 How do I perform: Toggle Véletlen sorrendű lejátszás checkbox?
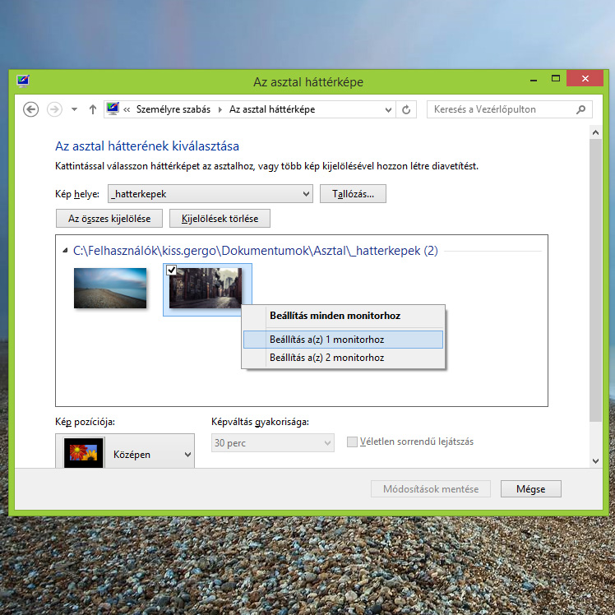coord(353,442)
